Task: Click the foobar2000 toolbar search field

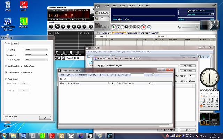Action: click(x=137, y=75)
